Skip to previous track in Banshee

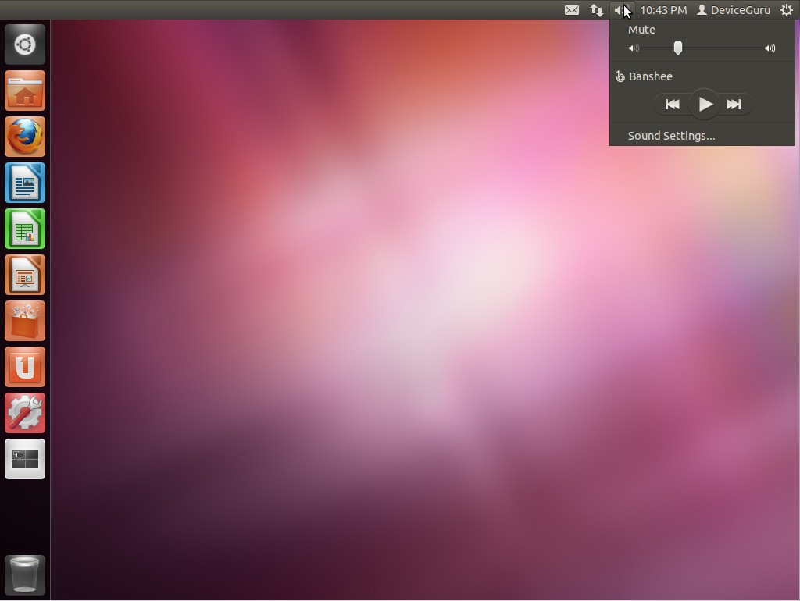tap(673, 105)
